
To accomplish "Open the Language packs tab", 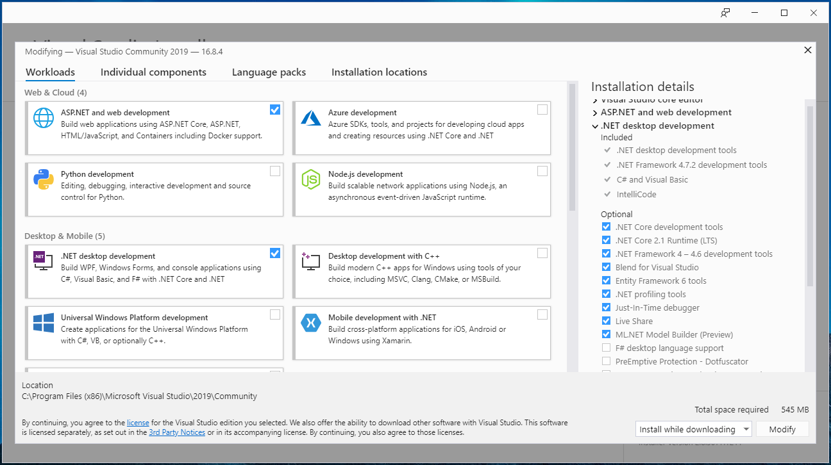I will [x=269, y=72].
